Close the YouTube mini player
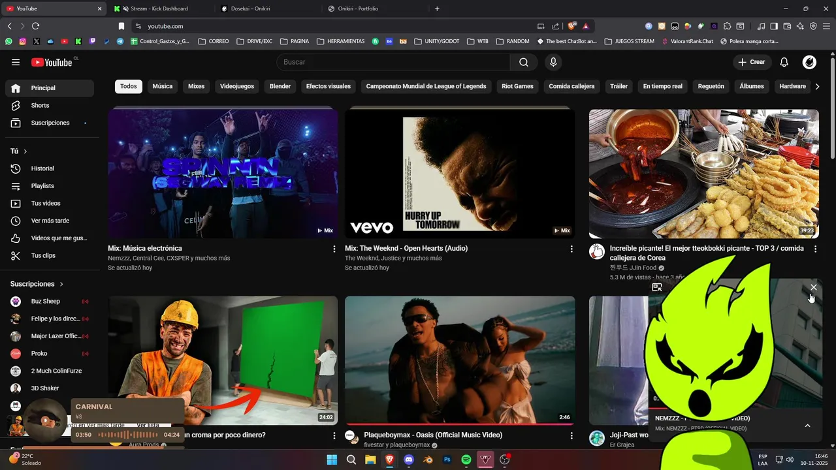This screenshot has height=470, width=836. 813,287
